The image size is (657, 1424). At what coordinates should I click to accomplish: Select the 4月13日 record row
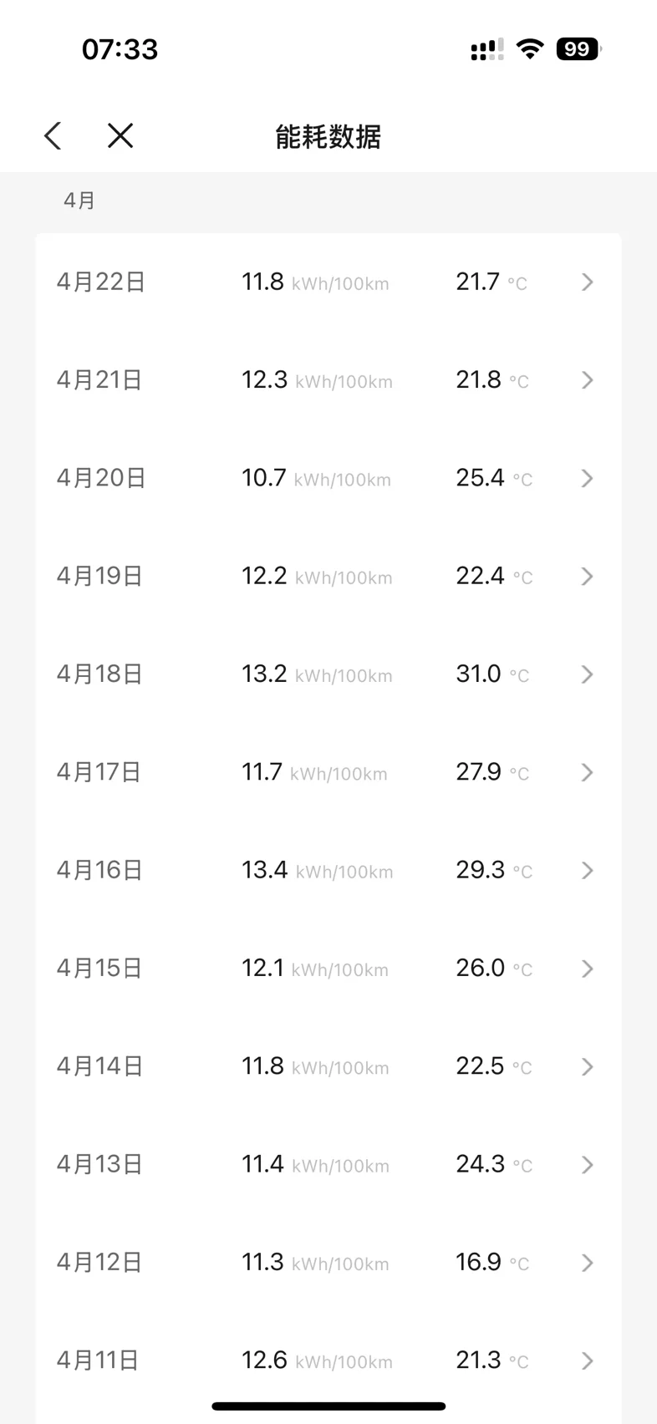328,1164
